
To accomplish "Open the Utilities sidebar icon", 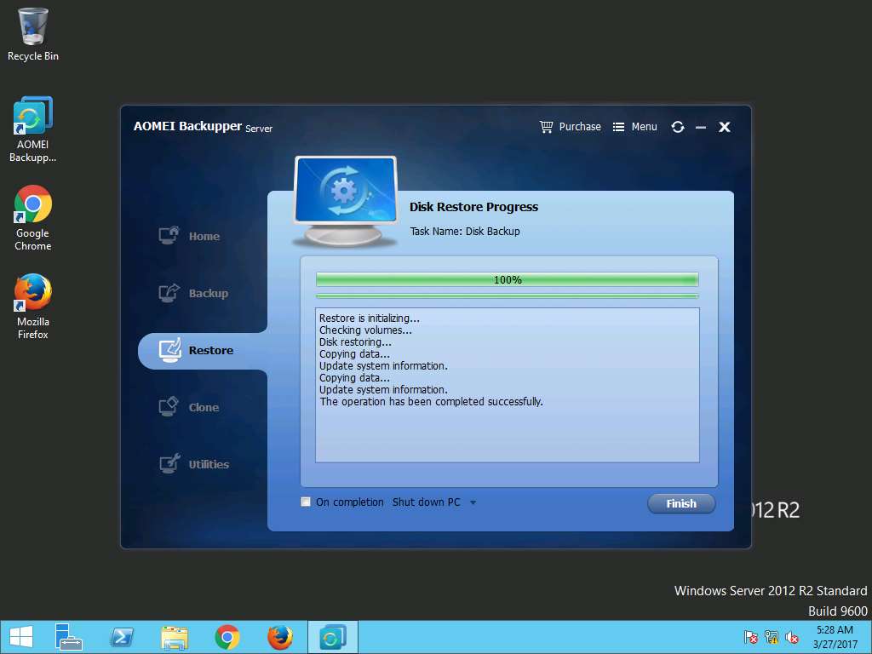I will tap(169, 463).
